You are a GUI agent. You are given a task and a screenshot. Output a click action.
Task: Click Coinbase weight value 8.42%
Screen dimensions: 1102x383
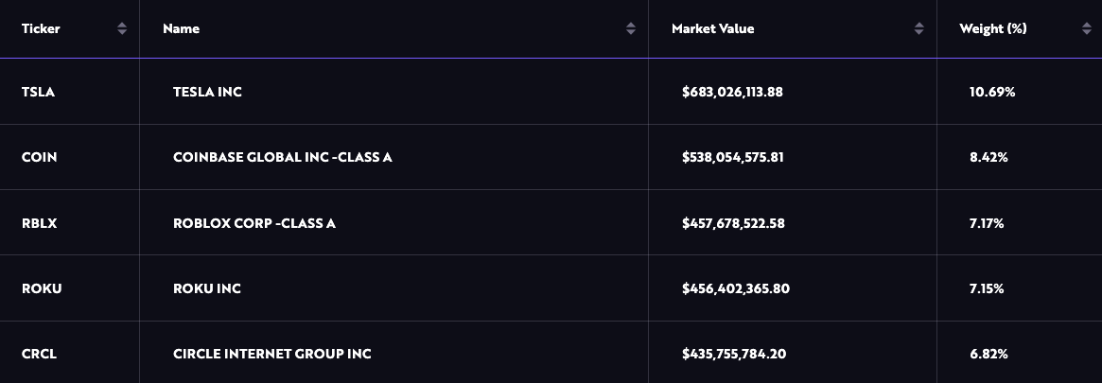(x=988, y=158)
